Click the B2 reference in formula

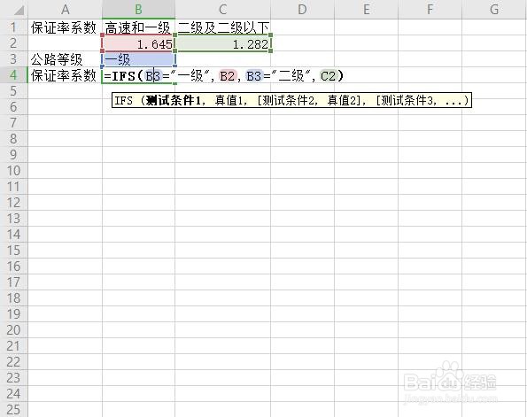pyautogui.click(x=228, y=76)
